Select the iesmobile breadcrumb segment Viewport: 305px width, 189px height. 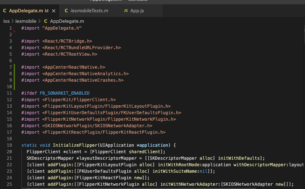(26, 21)
